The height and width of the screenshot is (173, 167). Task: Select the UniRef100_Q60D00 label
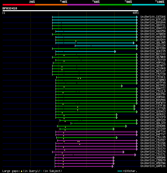[x=153, y=40]
